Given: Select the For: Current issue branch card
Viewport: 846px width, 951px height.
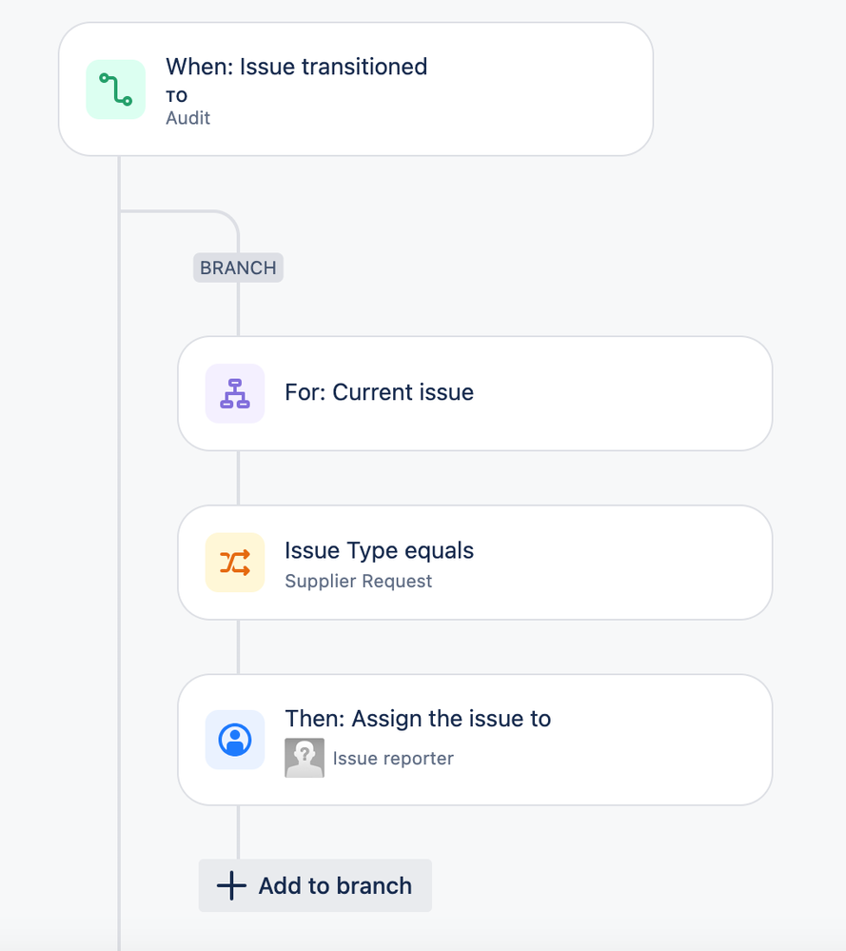Looking at the screenshot, I should coord(475,393).
